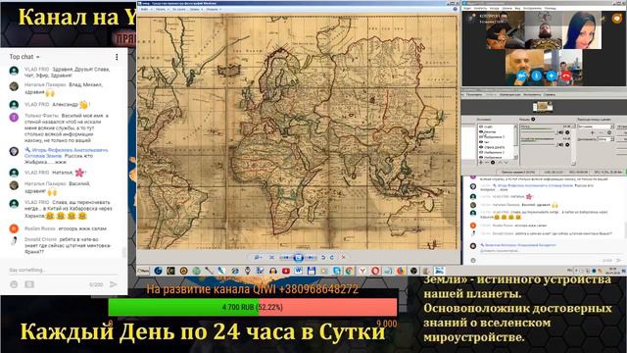The height and width of the screenshot is (353, 627).
Task: Open Skype Помощь menu
Action: (551, 8)
